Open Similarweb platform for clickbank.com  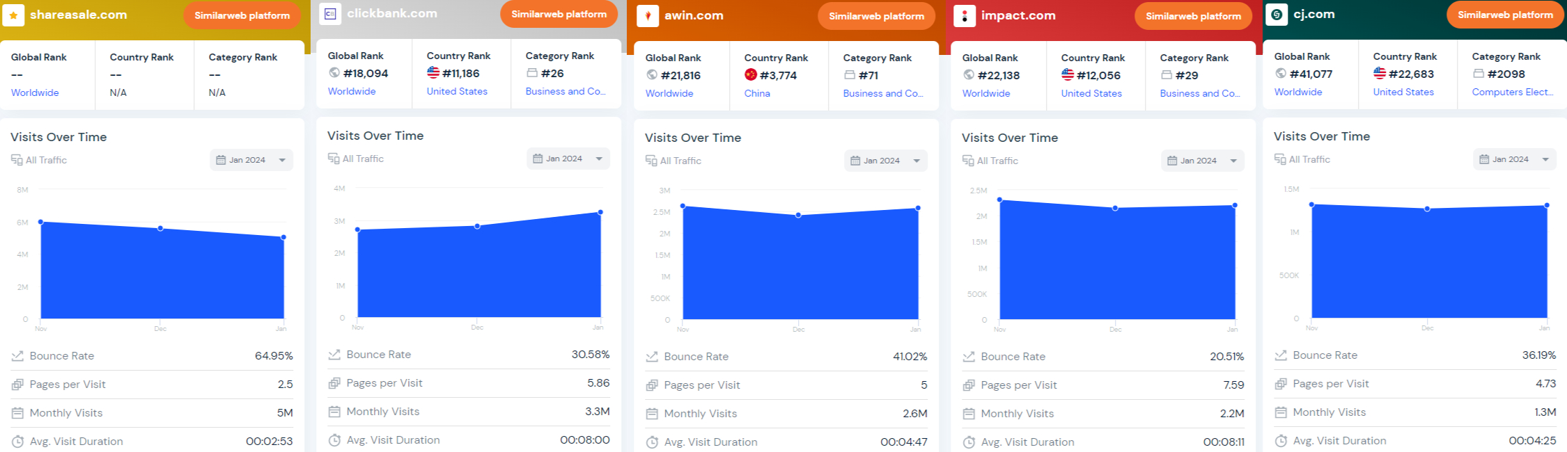click(559, 14)
